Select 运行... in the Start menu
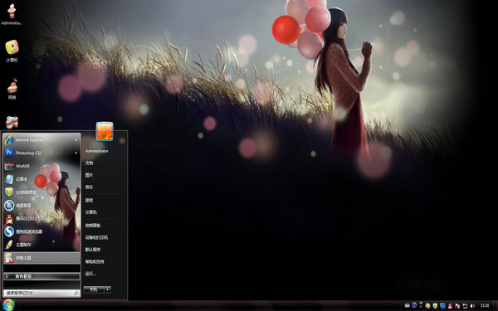 [x=90, y=274]
